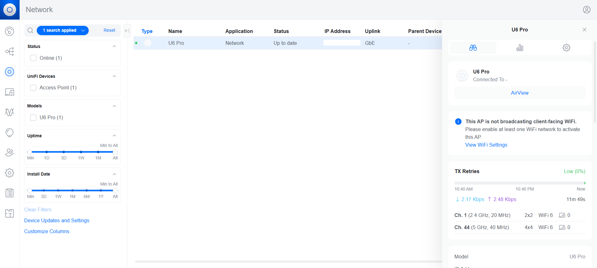
Task: Click the U6 Pro device type icon in table row
Action: tap(148, 43)
